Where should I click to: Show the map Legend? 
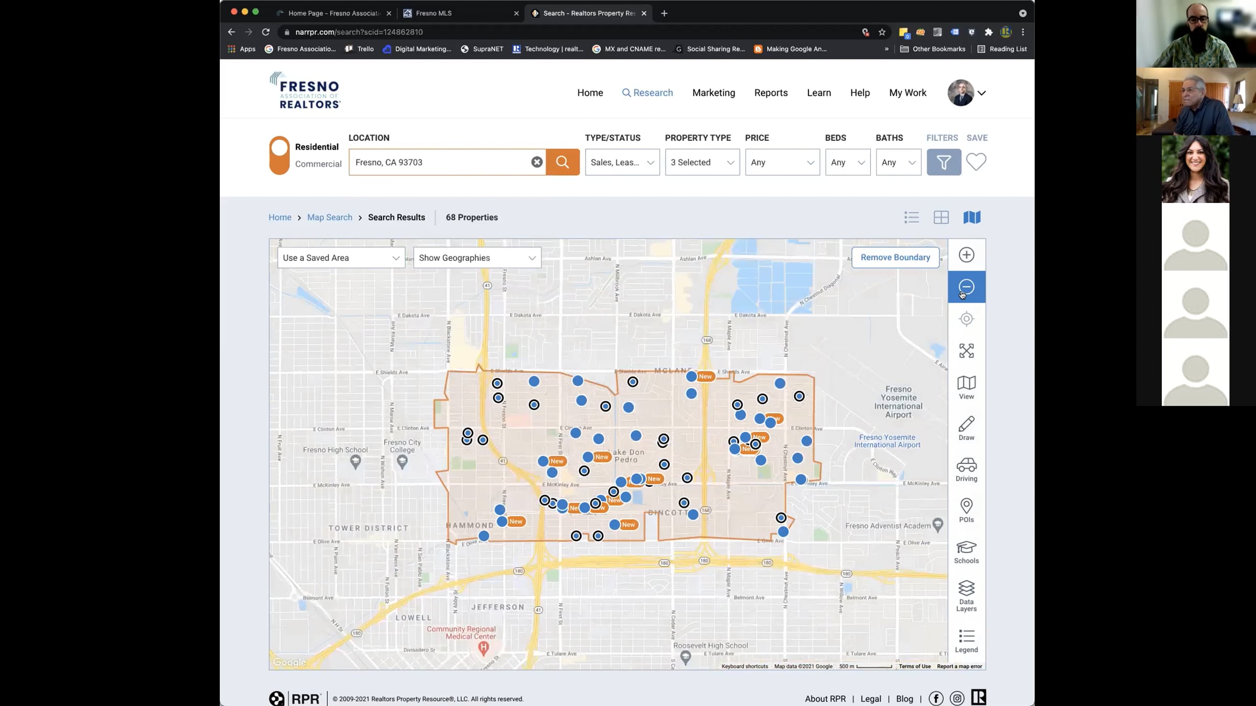(x=966, y=641)
